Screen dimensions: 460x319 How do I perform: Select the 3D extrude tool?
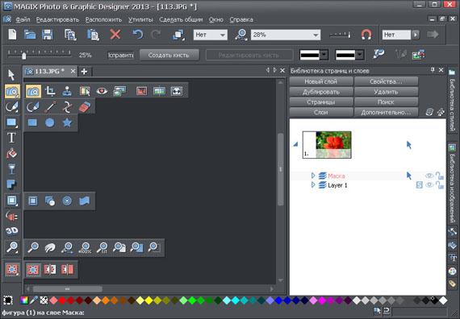(12, 231)
